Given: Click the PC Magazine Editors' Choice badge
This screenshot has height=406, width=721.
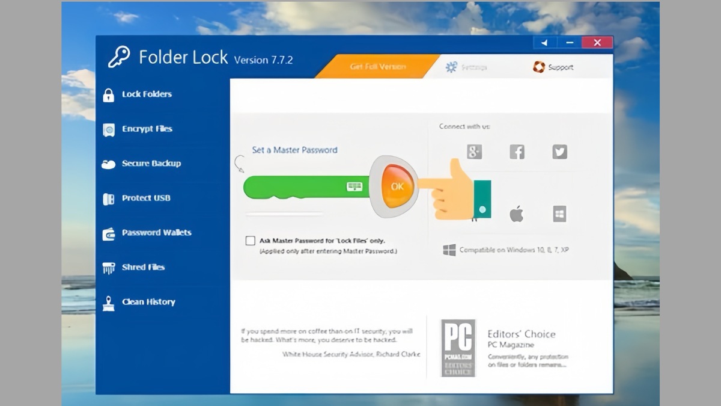Looking at the screenshot, I should coord(458,348).
